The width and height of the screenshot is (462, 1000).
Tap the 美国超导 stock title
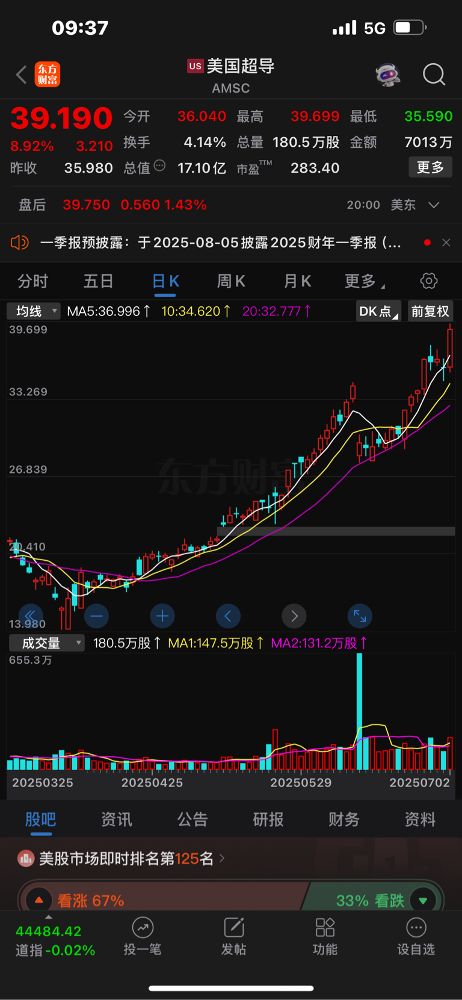point(240,66)
